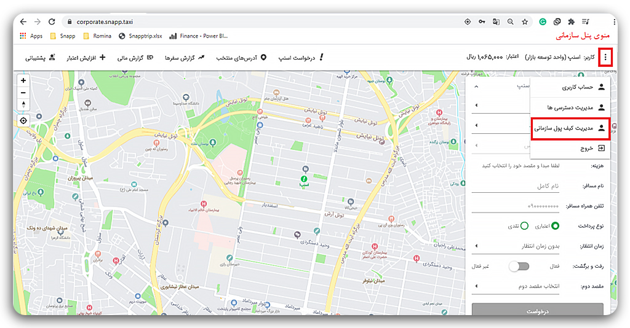Click افزایش اعتبار to add credit

(86, 58)
